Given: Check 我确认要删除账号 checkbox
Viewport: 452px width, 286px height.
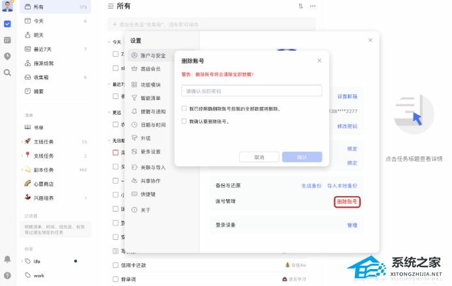Looking at the screenshot, I should click(x=184, y=121).
